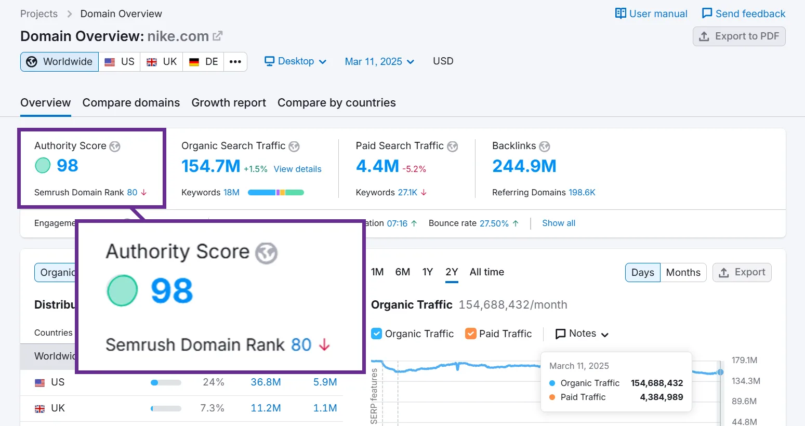Image resolution: width=805 pixels, height=426 pixels.
Task: Select the 6M time range
Action: tap(403, 272)
